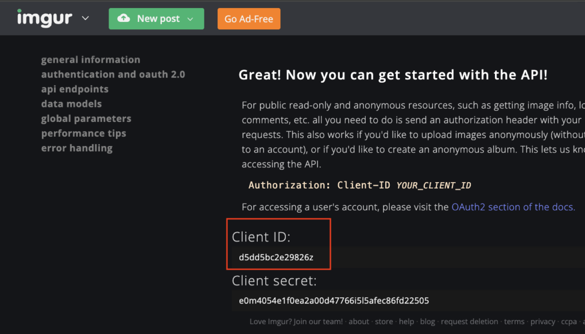This screenshot has width=585, height=334.
Task: Follow the OAuth2 section of the docs link
Action: [x=513, y=207]
